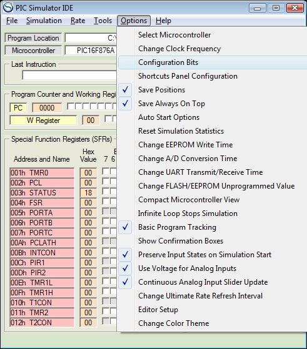Viewport: 307px width, 349px height.
Task: Maximize the PIC Simulator IDE window
Action: 276,8
